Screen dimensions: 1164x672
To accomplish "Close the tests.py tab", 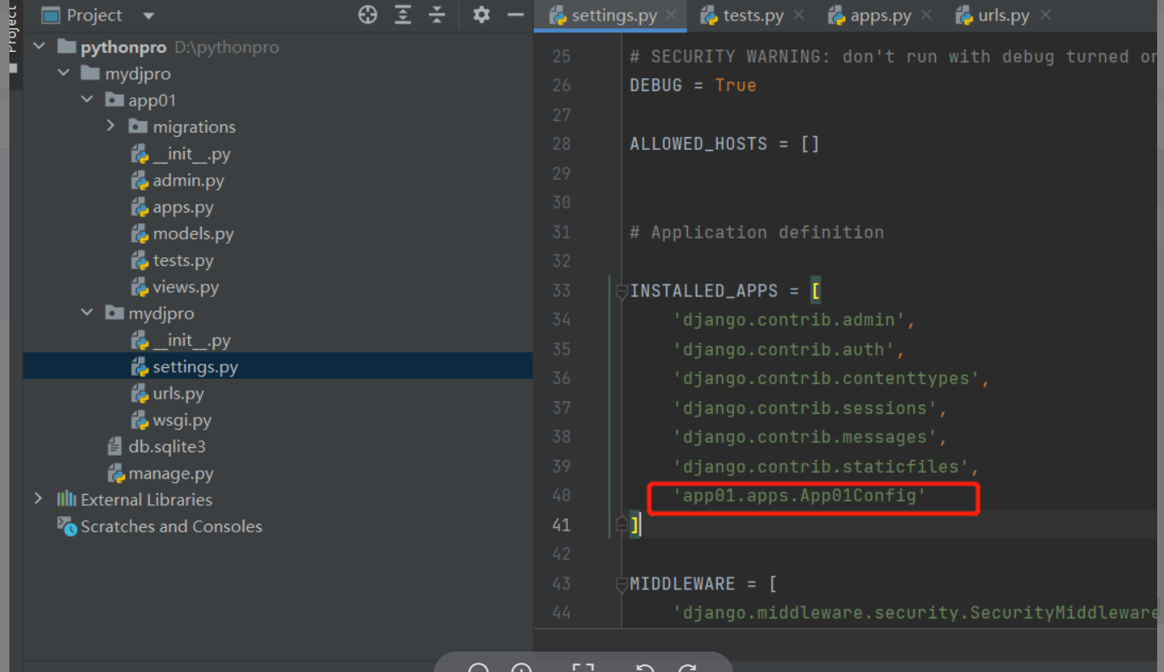I will 798,15.
